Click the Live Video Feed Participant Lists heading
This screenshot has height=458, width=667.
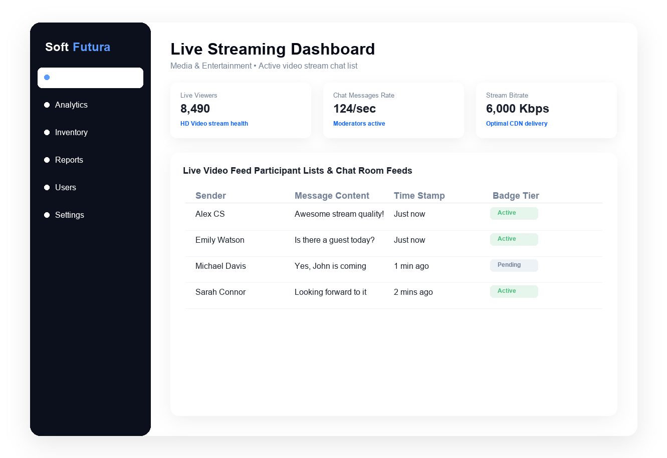[298, 171]
